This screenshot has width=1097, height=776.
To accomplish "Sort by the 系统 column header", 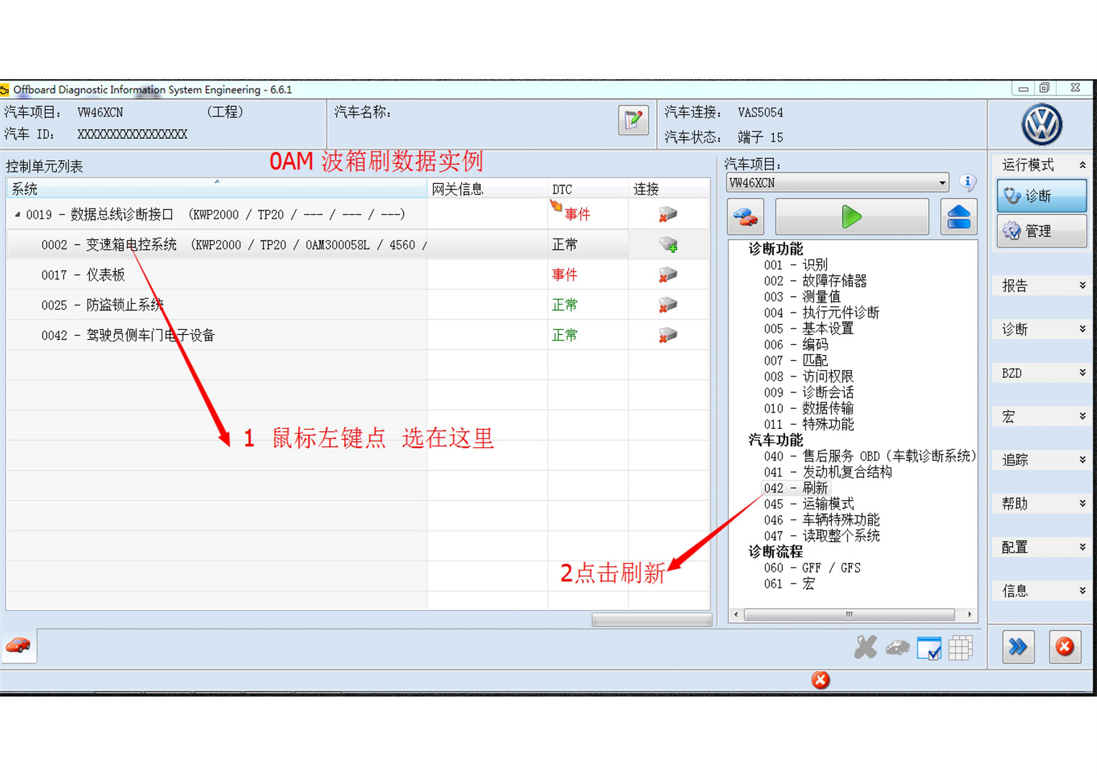I will pos(216,189).
